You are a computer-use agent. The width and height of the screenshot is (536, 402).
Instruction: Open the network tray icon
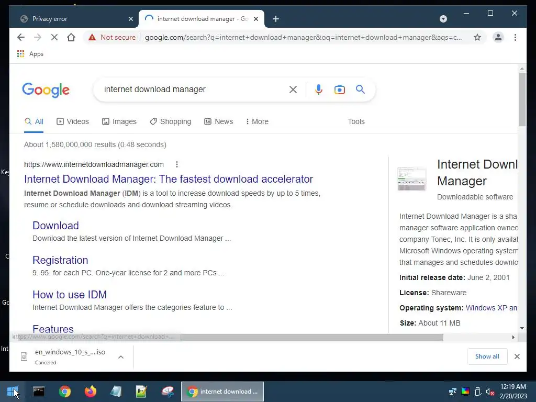(453, 392)
